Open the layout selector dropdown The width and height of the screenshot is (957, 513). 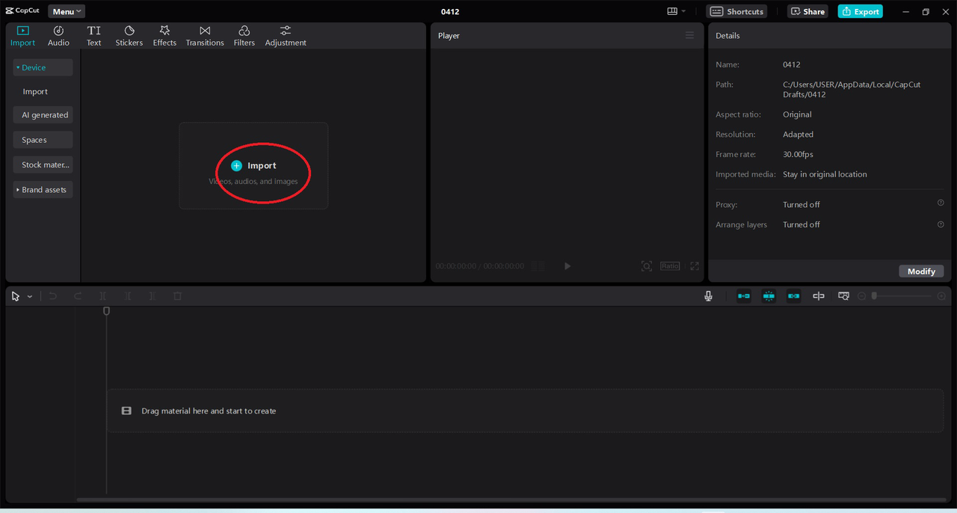tap(676, 11)
